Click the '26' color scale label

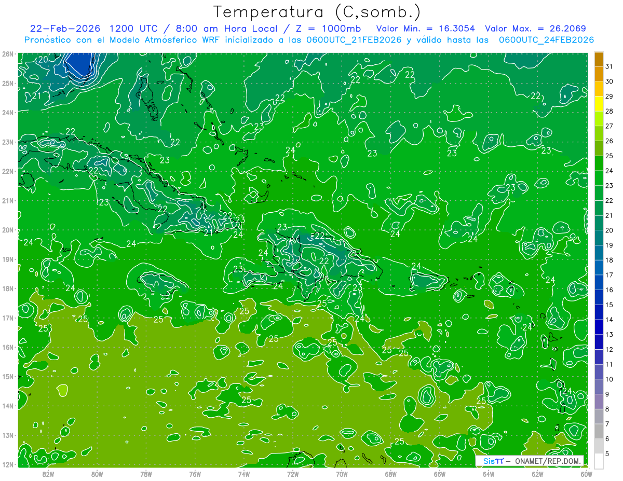point(609,141)
